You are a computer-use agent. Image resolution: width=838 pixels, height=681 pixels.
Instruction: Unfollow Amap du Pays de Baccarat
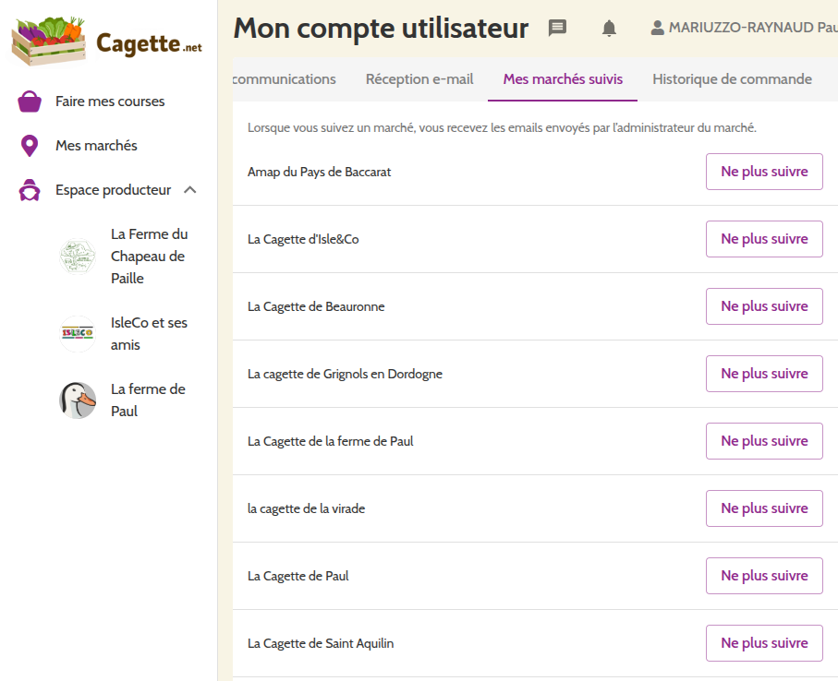(x=764, y=172)
